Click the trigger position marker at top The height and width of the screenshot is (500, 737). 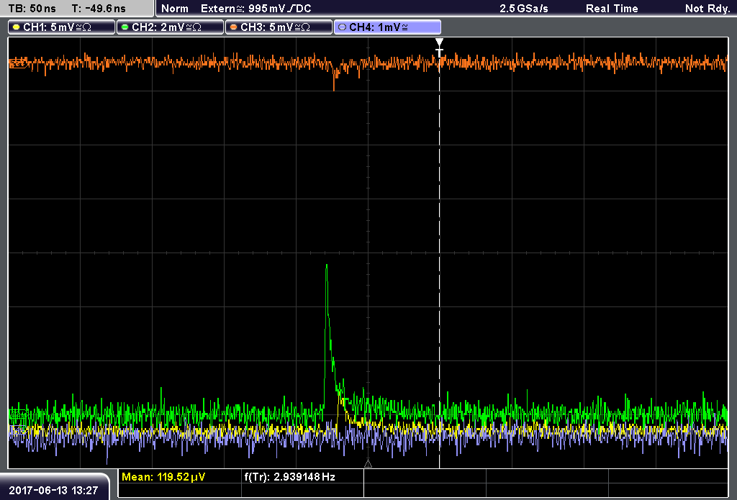[x=439, y=47]
